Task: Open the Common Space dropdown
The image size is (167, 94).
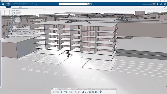Action: click(147, 5)
